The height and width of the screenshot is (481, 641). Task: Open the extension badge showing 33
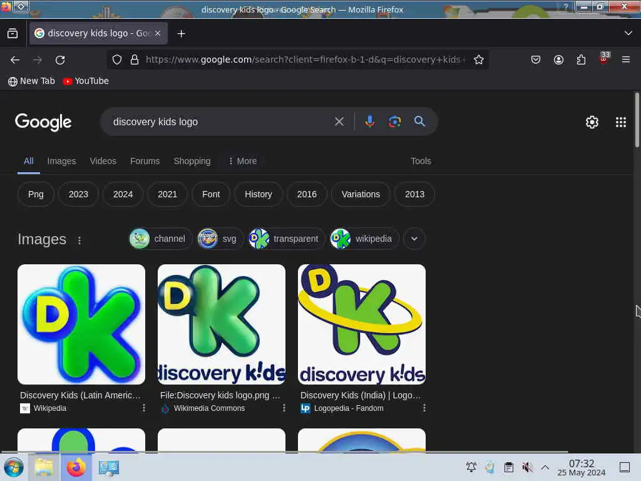[604, 58]
